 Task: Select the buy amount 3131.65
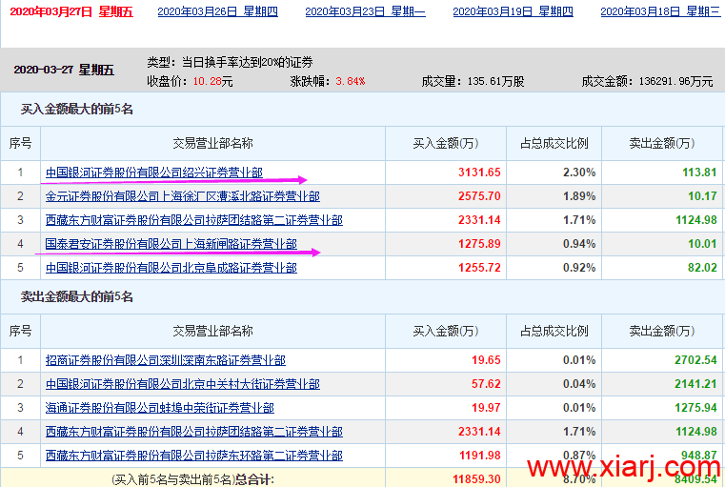coord(479,172)
